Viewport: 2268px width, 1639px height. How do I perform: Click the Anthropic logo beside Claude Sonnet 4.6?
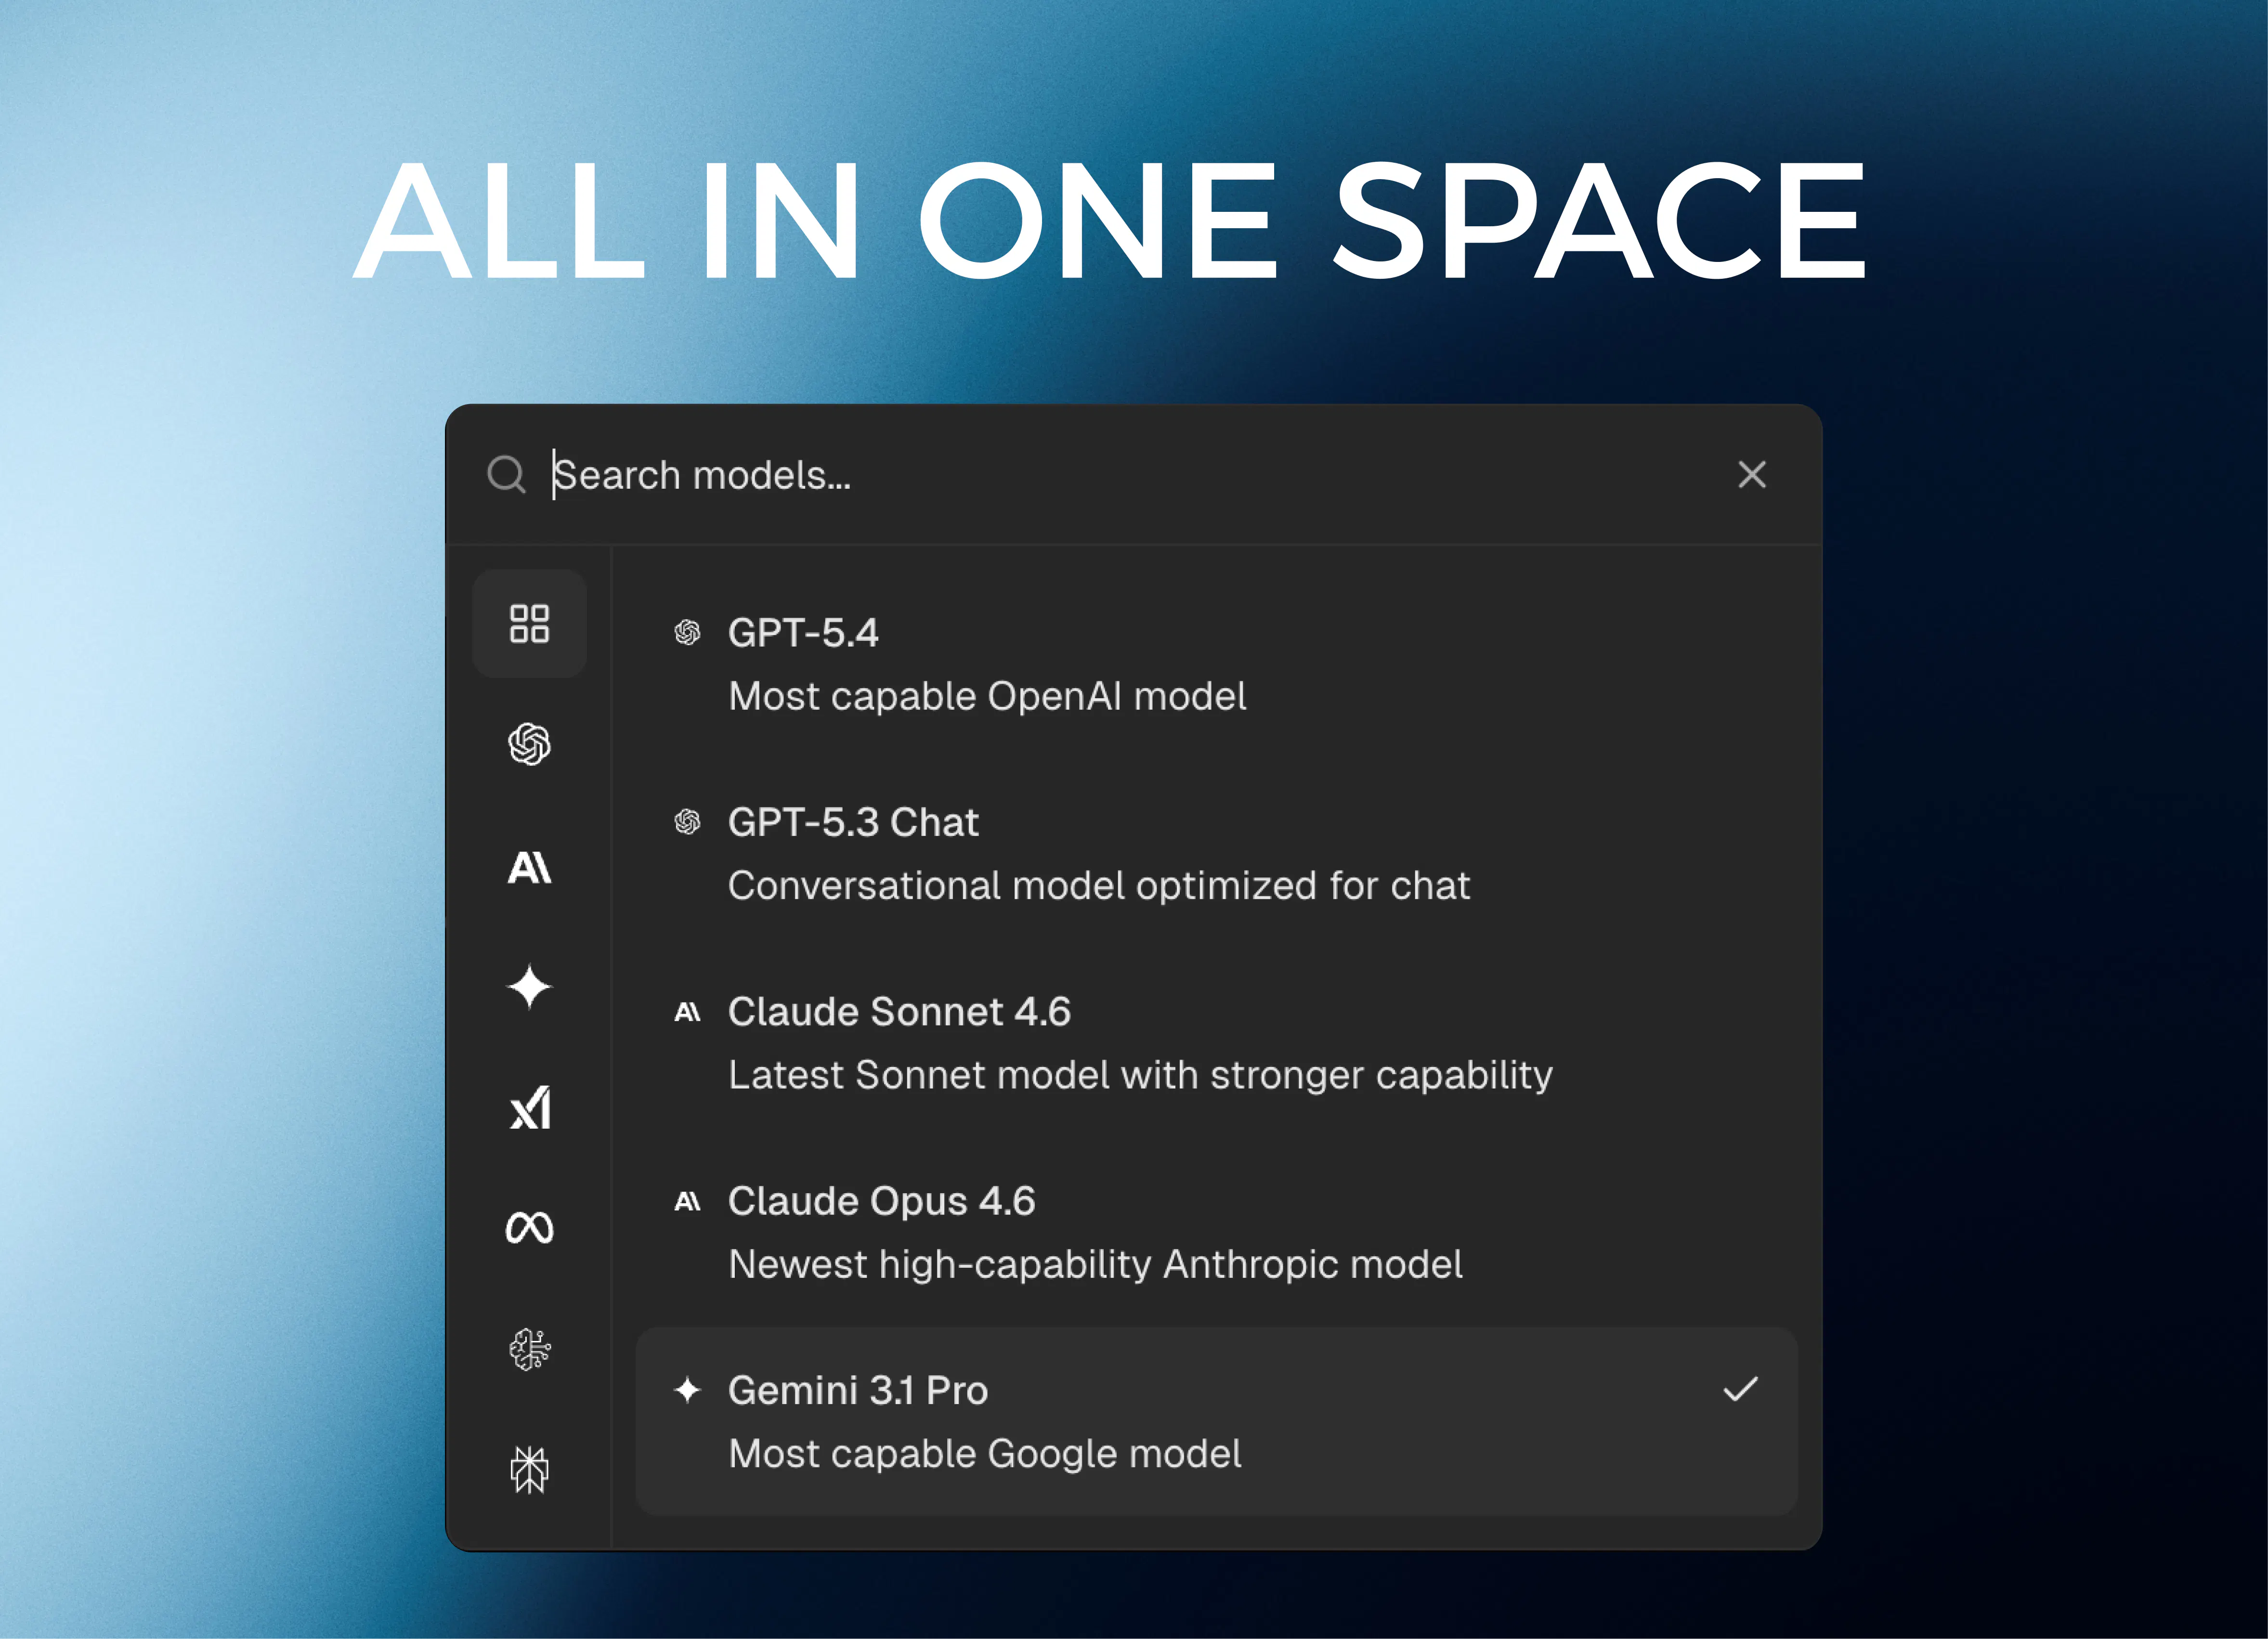coord(687,1012)
